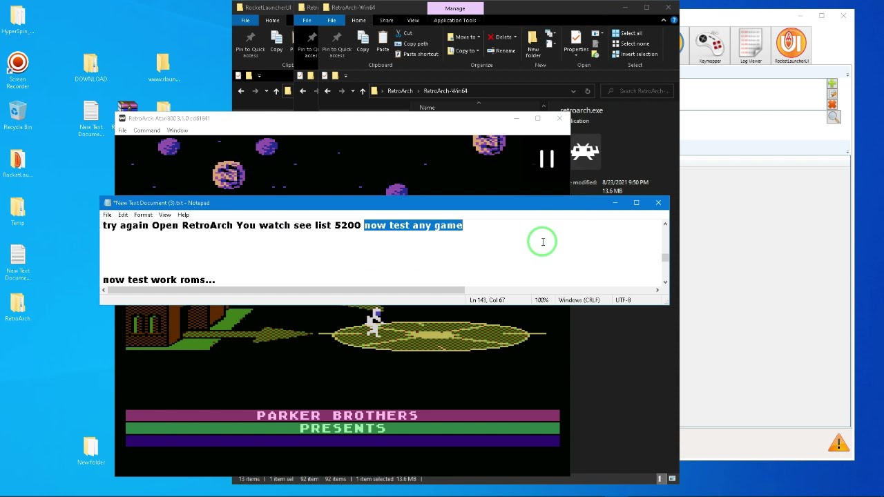The image size is (884, 497).
Task: Open the Recycle Bin desktop icon
Action: (18, 115)
